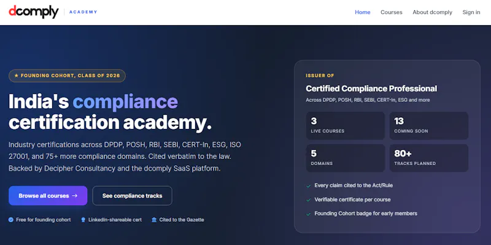Click the 5 Domains stat card
Image resolution: width=491 pixels, height=245 pixels.
pos(346,158)
